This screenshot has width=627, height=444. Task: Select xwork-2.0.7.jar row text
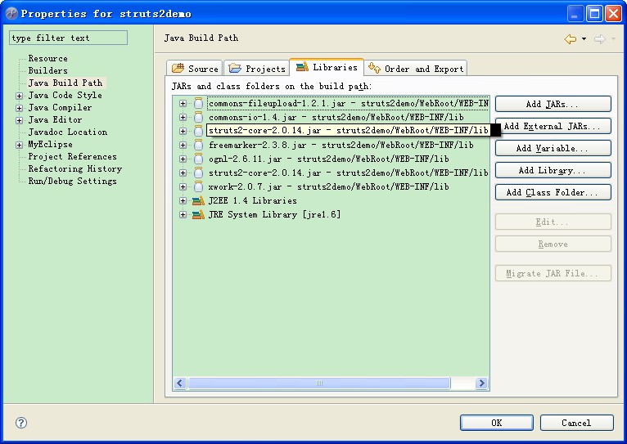point(328,186)
